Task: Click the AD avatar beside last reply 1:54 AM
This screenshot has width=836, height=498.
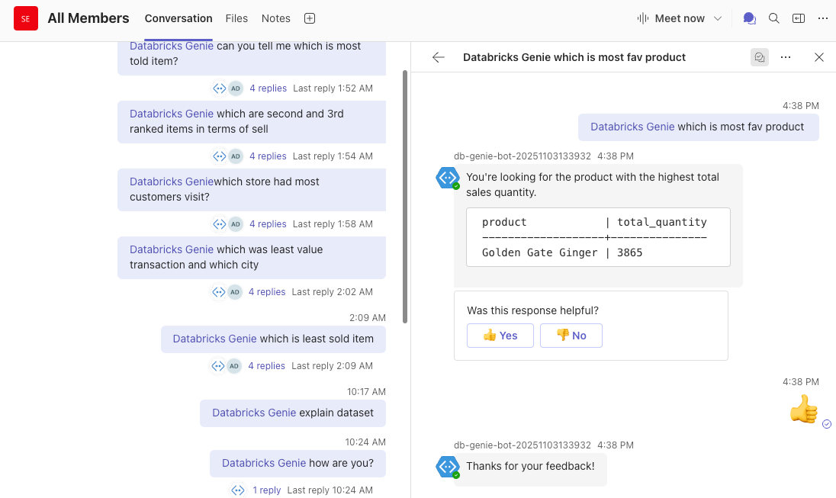Action: pos(236,156)
